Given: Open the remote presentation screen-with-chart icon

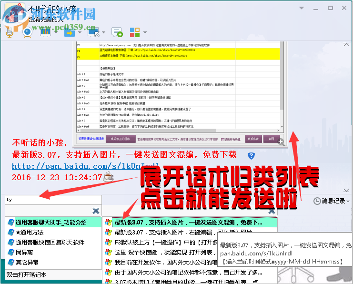Looking at the screenshot, I should click(45, 32).
